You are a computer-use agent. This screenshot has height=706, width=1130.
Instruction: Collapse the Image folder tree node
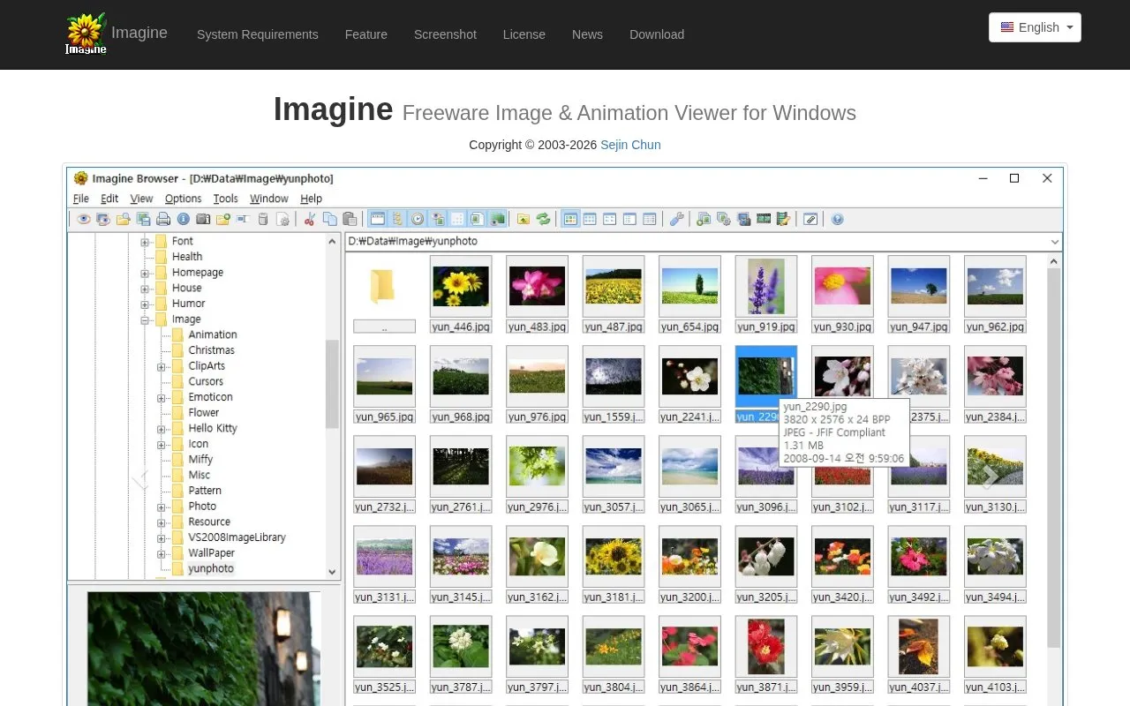pos(145,319)
